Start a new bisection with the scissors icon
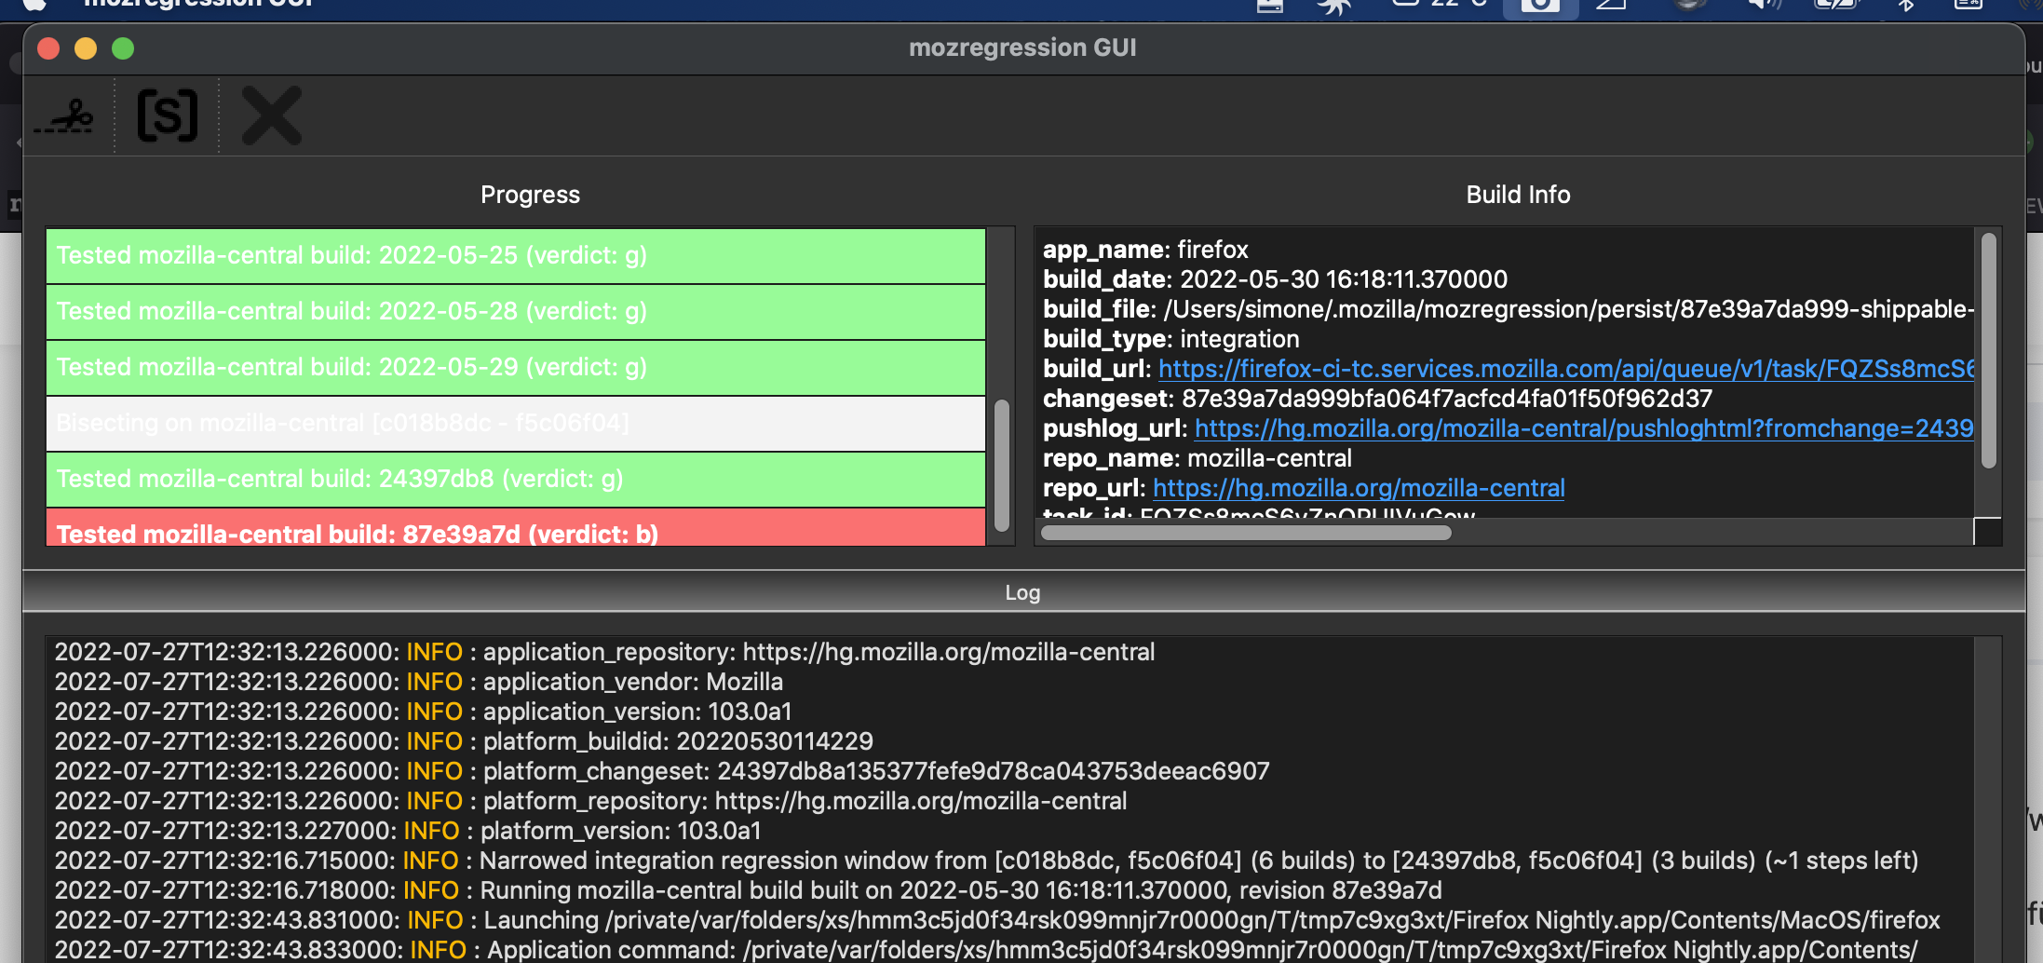Viewport: 2043px width, 963px height. tap(65, 116)
